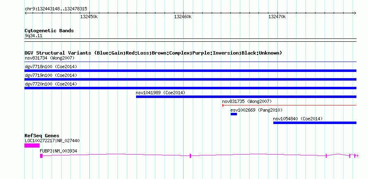Click the nsv1054840 (Coe2014) blue bar
The width and height of the screenshot is (368, 179).
tap(315, 123)
